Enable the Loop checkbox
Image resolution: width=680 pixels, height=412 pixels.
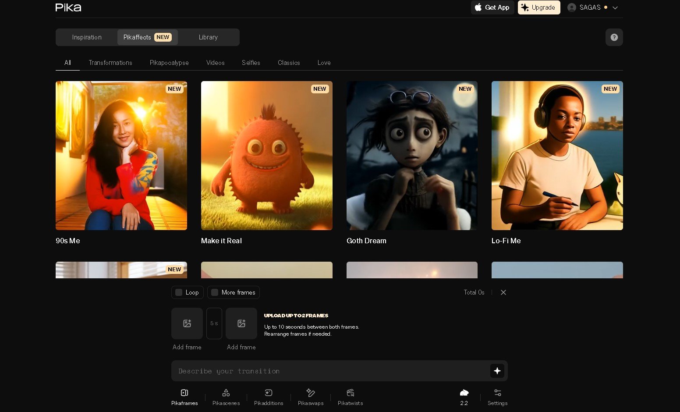(x=179, y=292)
